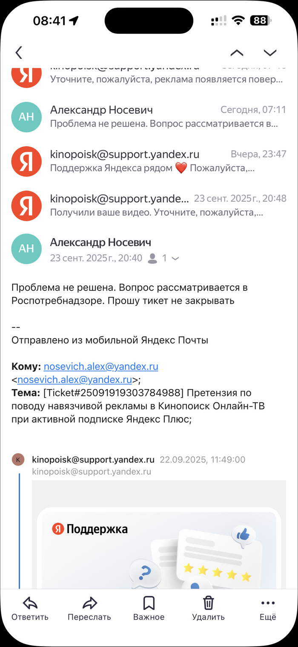Tap the Forward (Переслать) icon
Image resolution: width=298 pixels, height=647 pixels.
[x=89, y=603]
